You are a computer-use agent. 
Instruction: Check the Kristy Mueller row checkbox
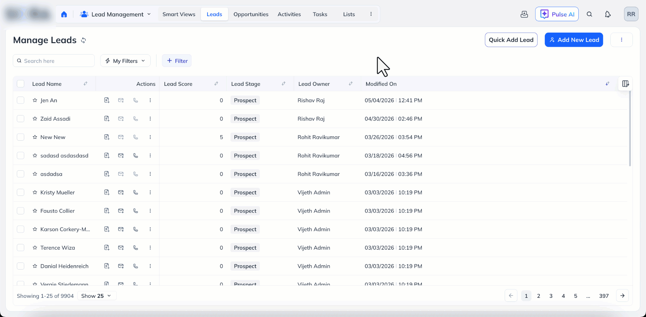coord(21,192)
